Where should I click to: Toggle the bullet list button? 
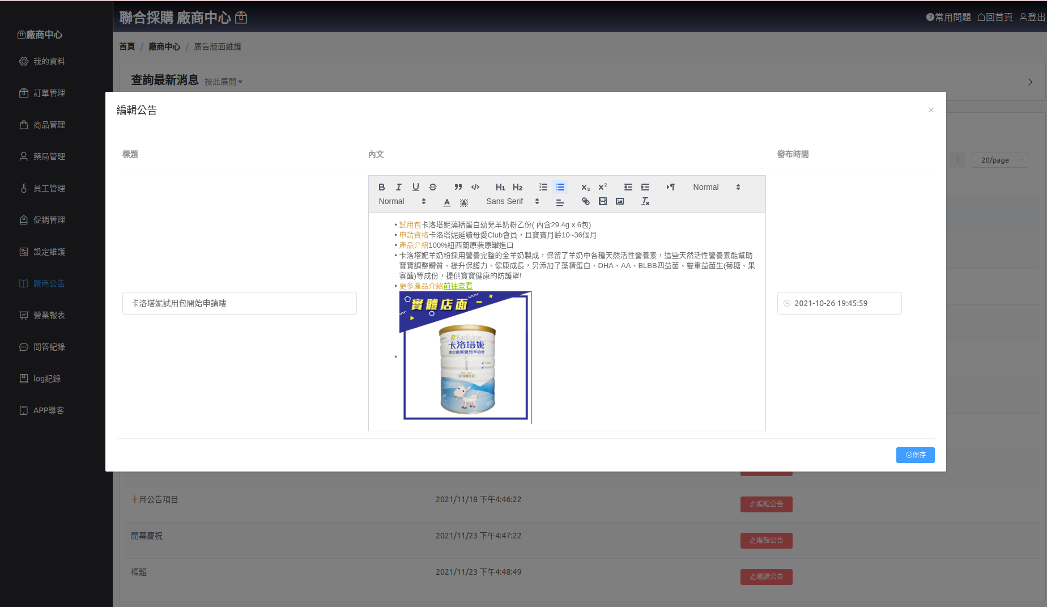pos(560,187)
